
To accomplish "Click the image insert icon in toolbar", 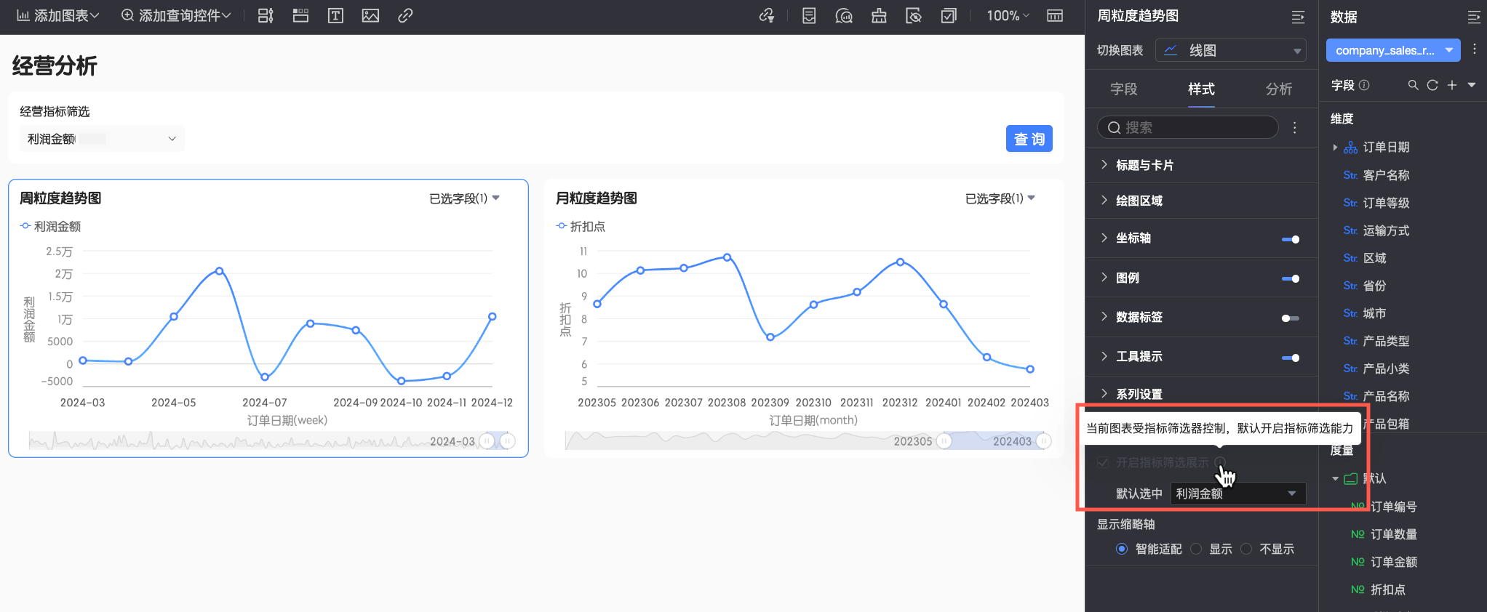I will (370, 16).
